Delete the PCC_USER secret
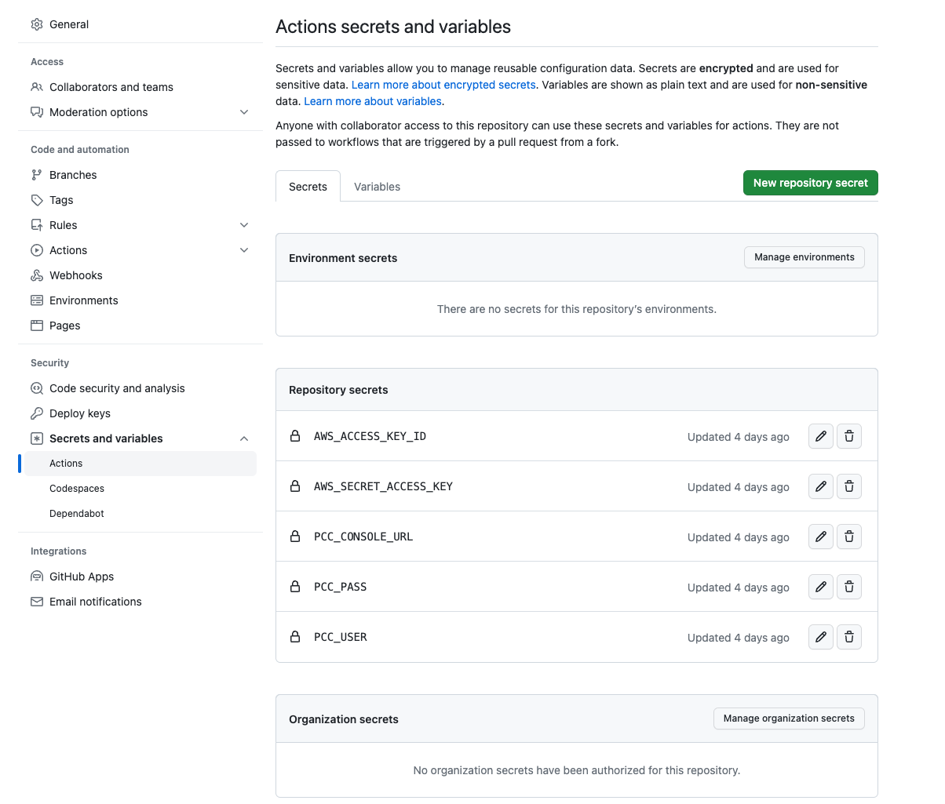Screen dimensions: 945x804 tap(848, 637)
